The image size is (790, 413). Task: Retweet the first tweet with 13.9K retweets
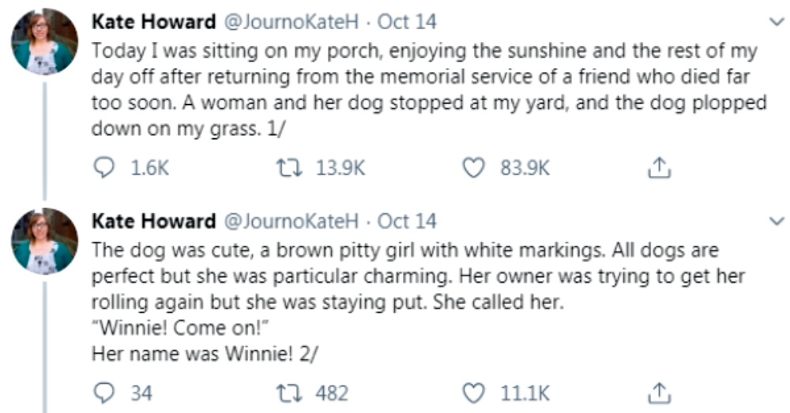pyautogui.click(x=290, y=167)
